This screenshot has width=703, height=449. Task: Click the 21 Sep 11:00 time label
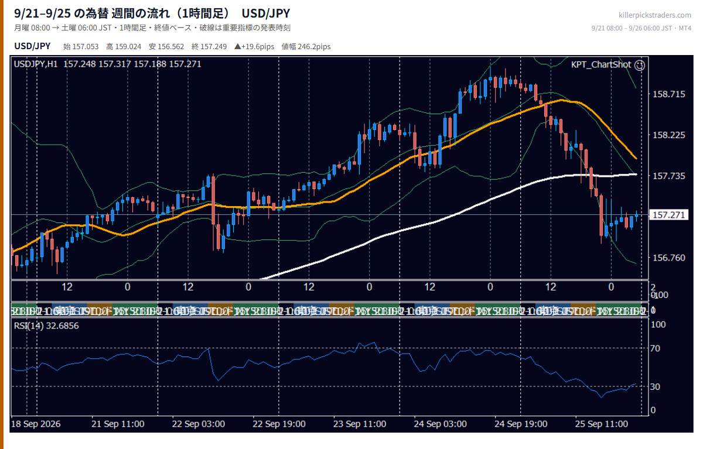(118, 423)
